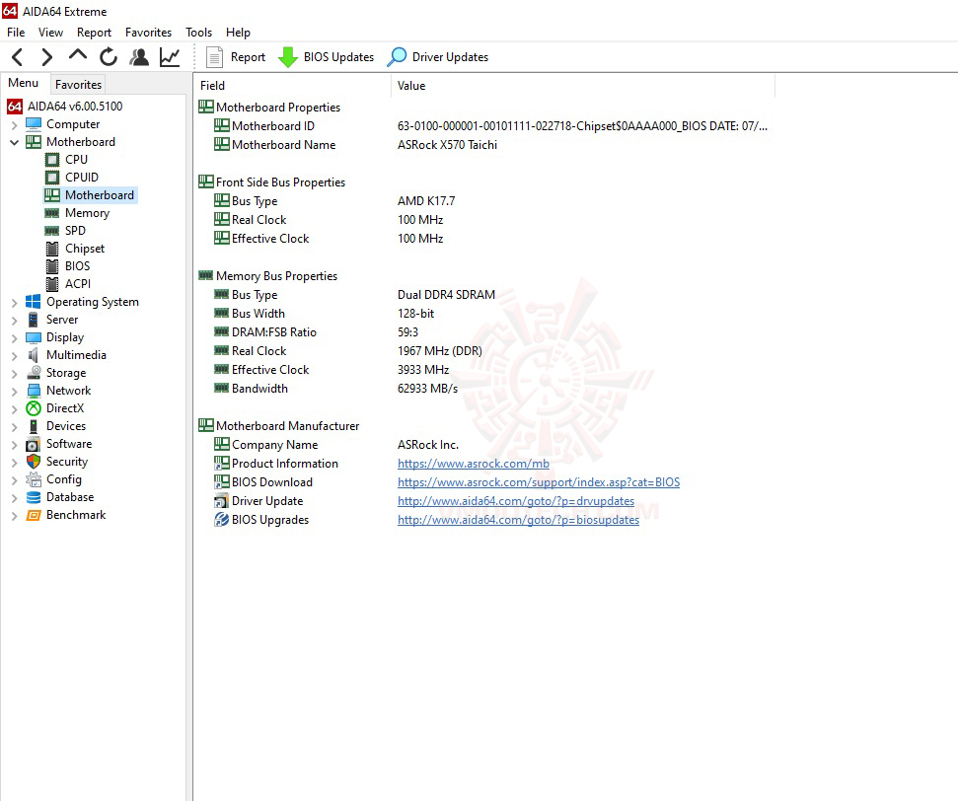This screenshot has width=958, height=801.
Task: Expand the Server node
Action: pyautogui.click(x=14, y=321)
